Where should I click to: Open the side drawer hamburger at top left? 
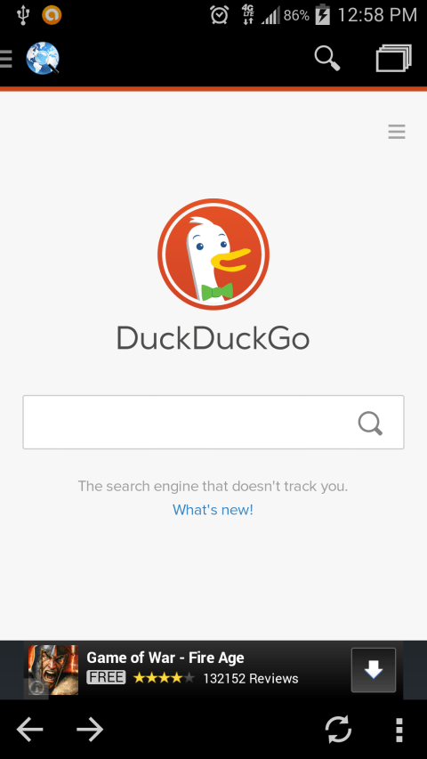(x=6, y=59)
